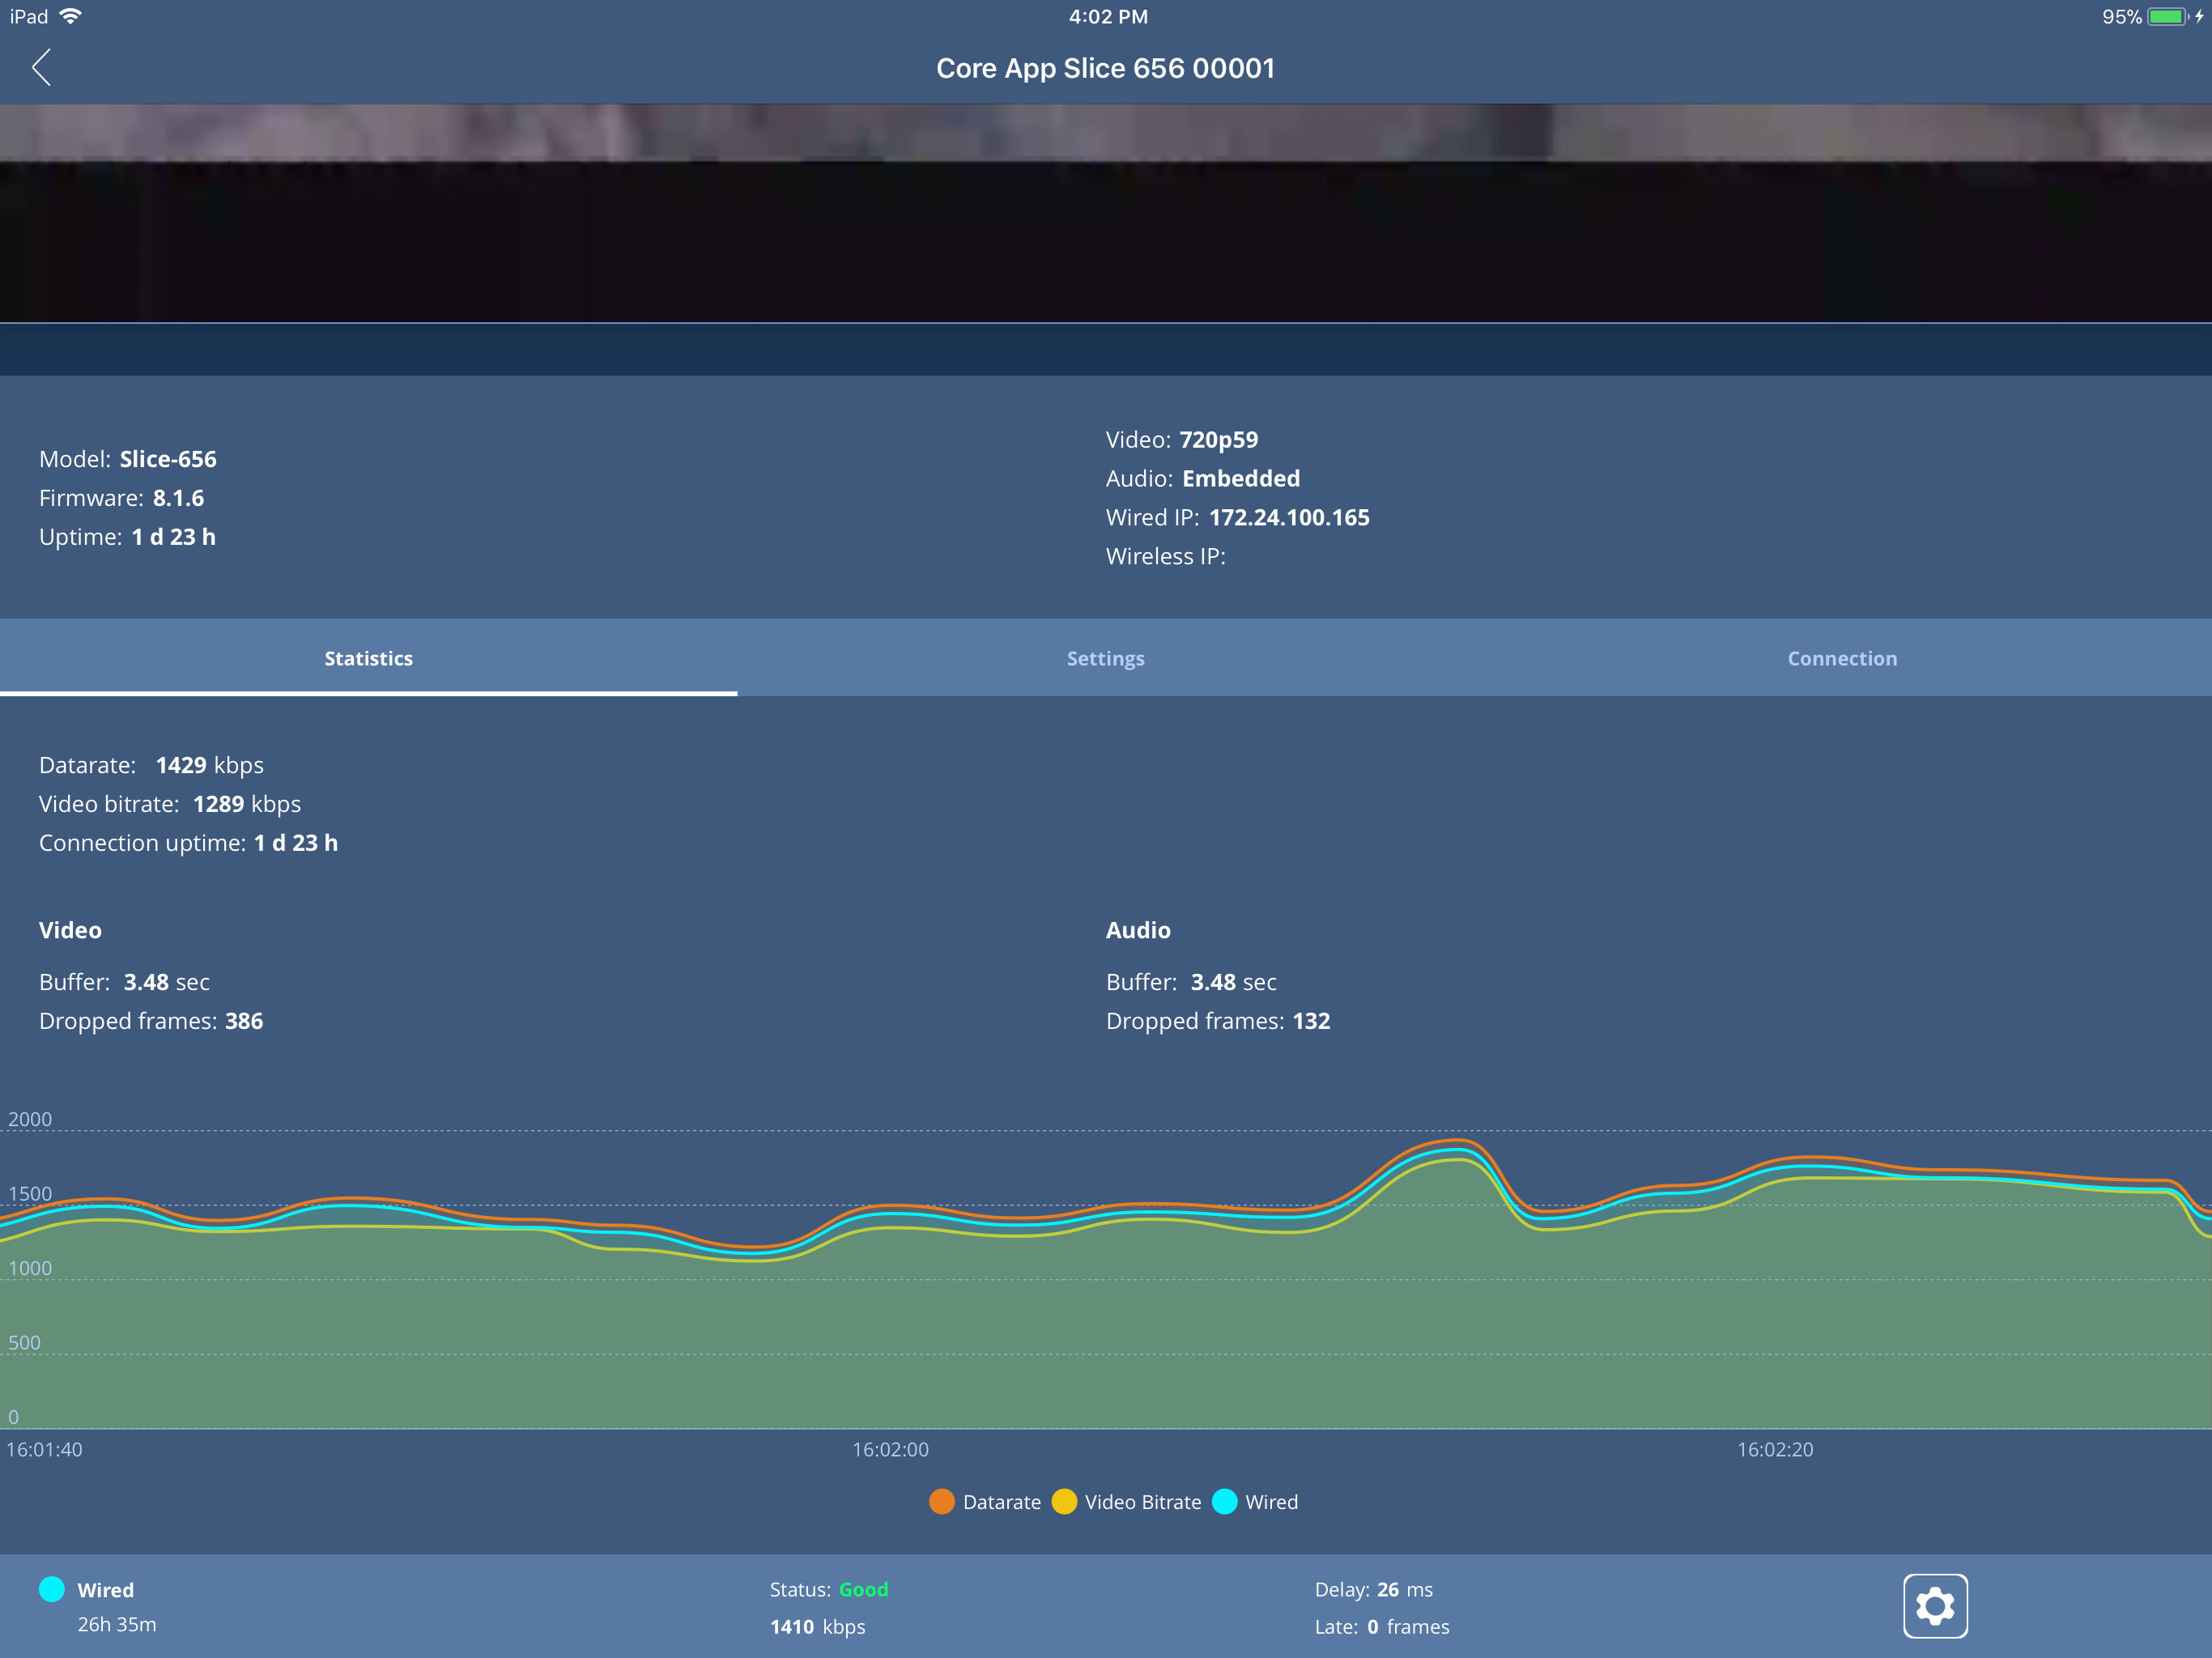Switch to the Connection tab

coord(1841,658)
